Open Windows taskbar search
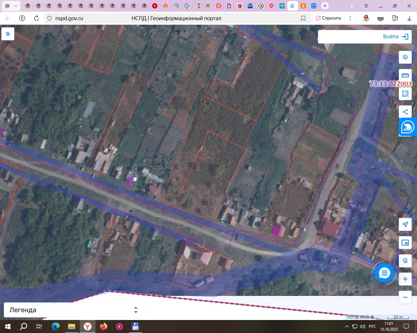 tap(23, 326)
